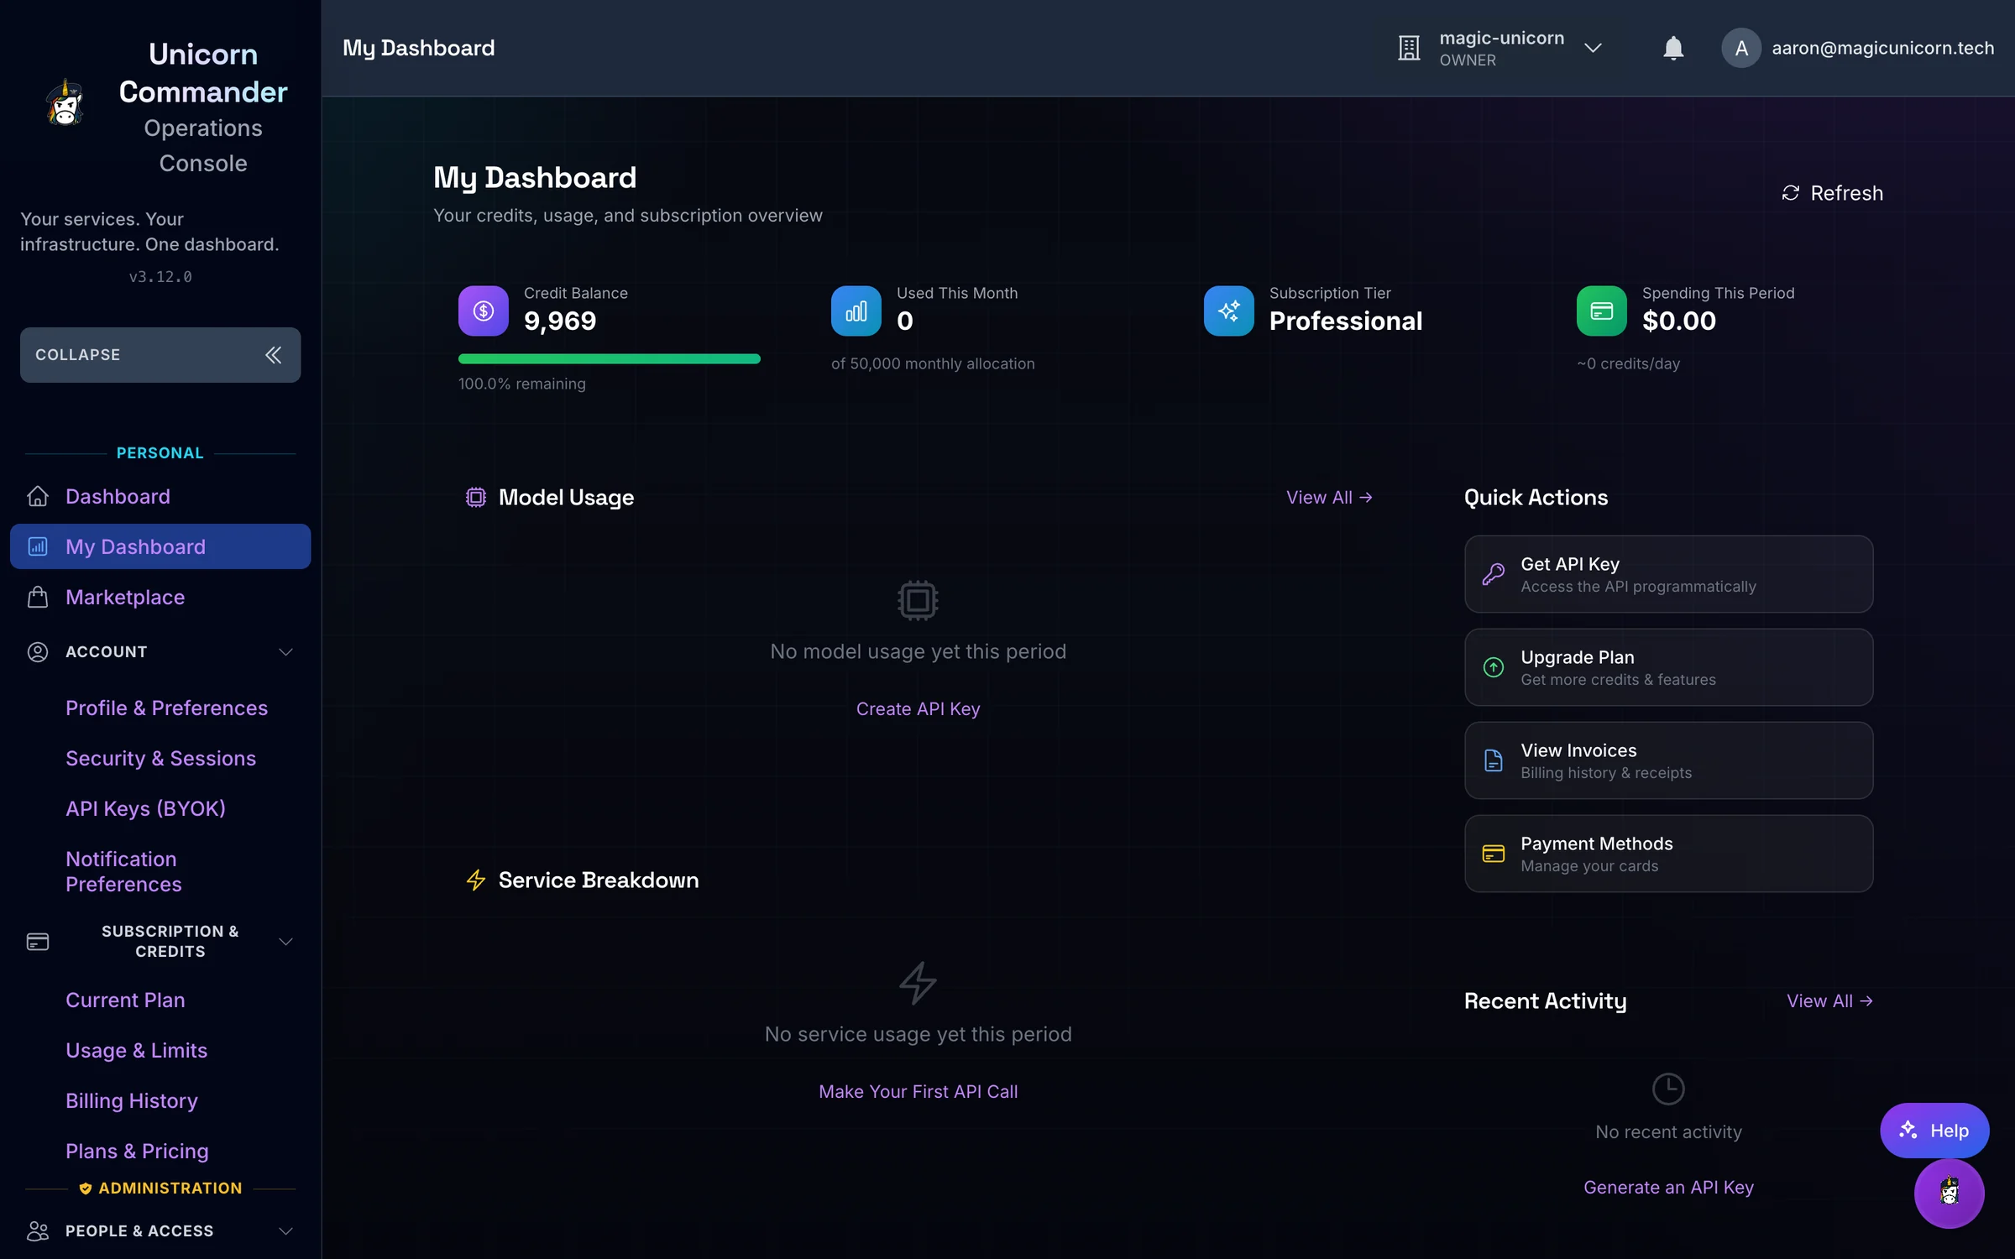Expand the People & Access chevron
2015x1259 pixels.
pyautogui.click(x=285, y=1231)
